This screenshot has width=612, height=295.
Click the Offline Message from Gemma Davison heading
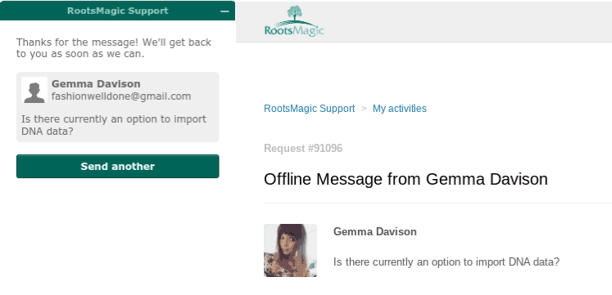pos(406,180)
